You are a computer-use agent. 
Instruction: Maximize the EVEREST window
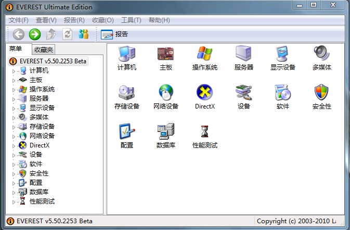pos(314,5)
